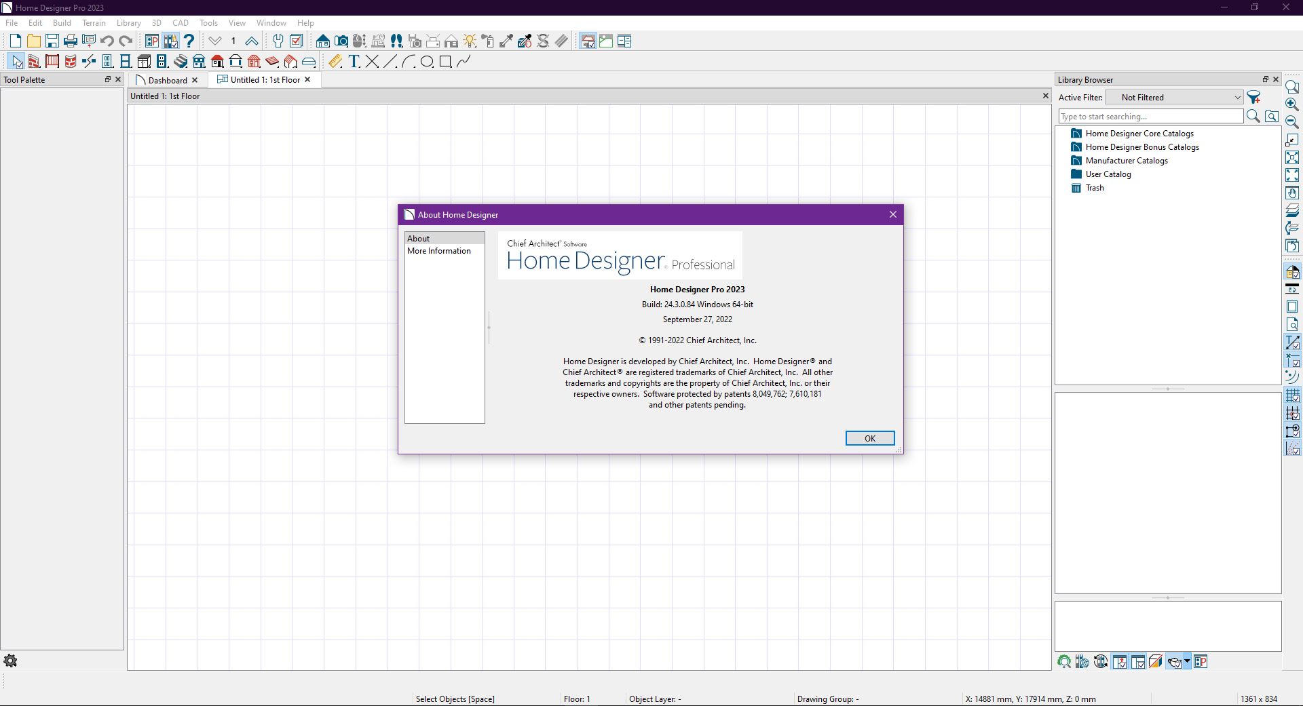
Task: Click the Zoom Out magnifier icon
Action: (1292, 122)
